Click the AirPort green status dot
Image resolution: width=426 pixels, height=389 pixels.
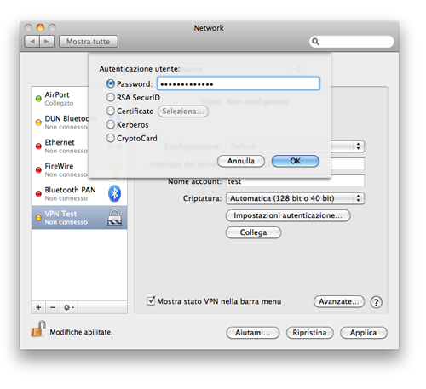(38, 99)
